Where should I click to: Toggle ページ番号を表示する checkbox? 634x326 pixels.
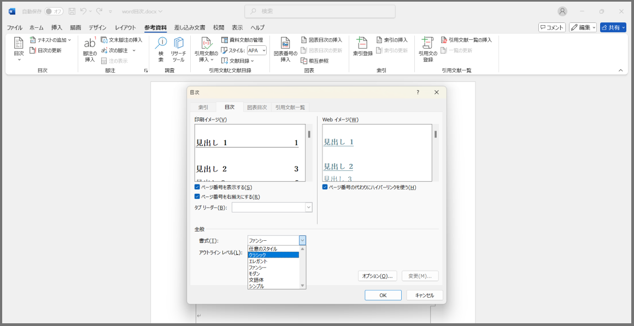click(197, 187)
